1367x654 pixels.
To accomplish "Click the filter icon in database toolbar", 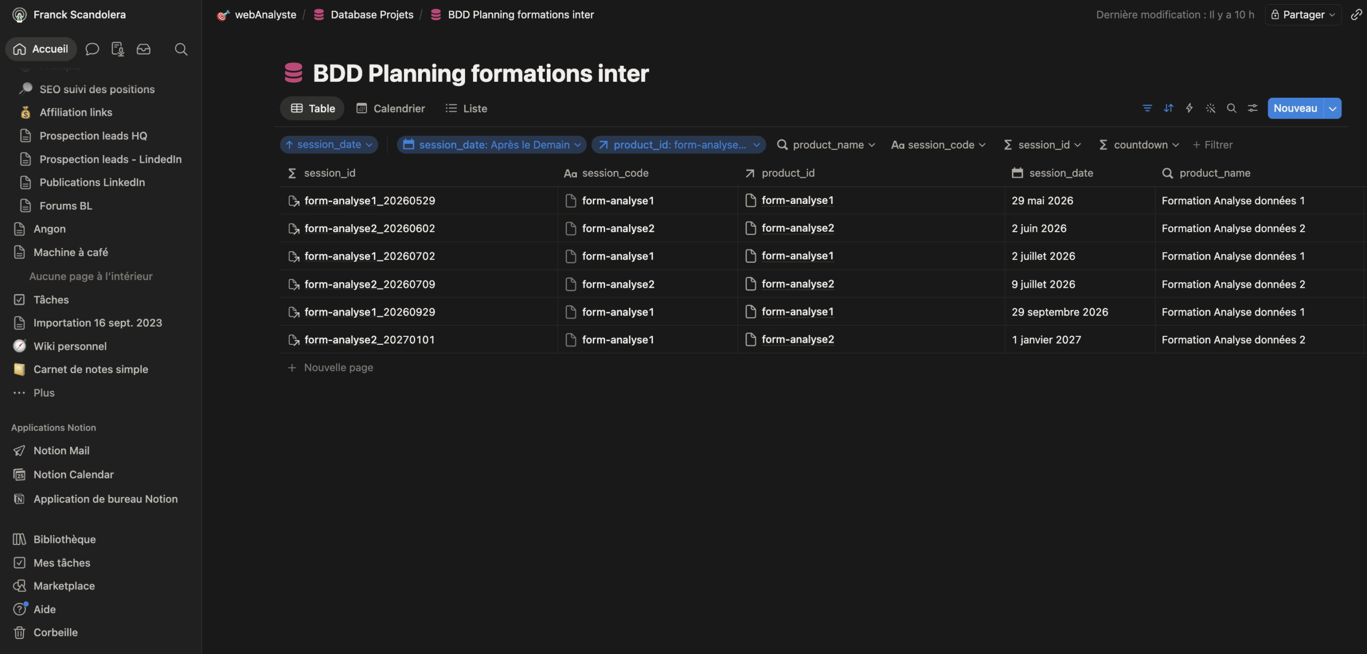I will pos(1147,108).
